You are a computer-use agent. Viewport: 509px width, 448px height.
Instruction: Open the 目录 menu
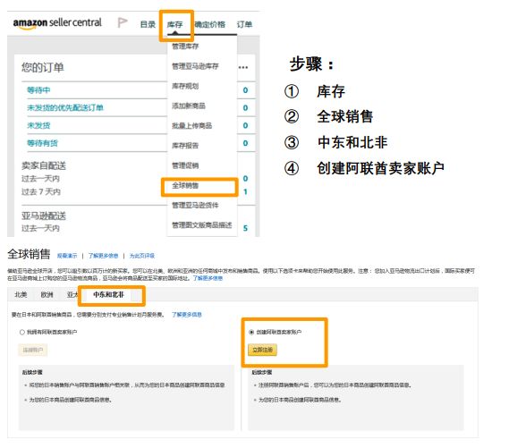click(x=148, y=24)
